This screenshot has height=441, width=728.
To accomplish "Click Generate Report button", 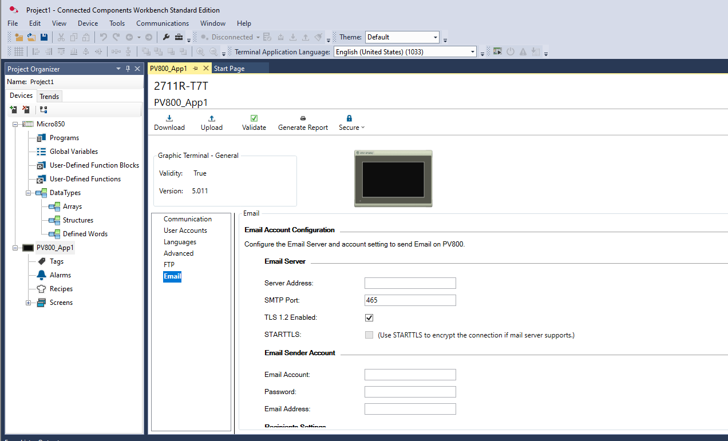I will coord(303,123).
